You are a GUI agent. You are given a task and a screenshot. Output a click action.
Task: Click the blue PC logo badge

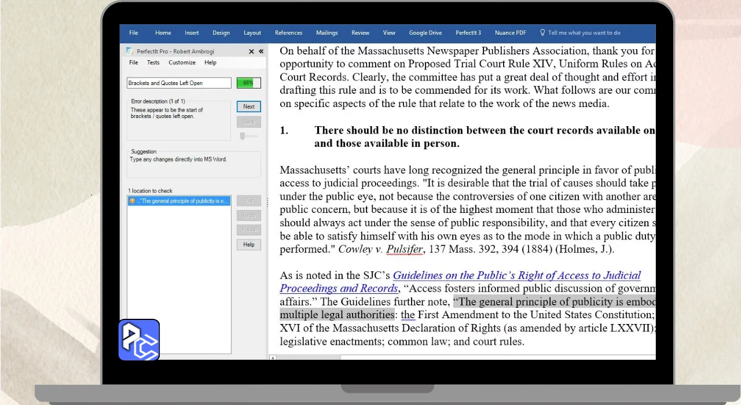coord(139,340)
